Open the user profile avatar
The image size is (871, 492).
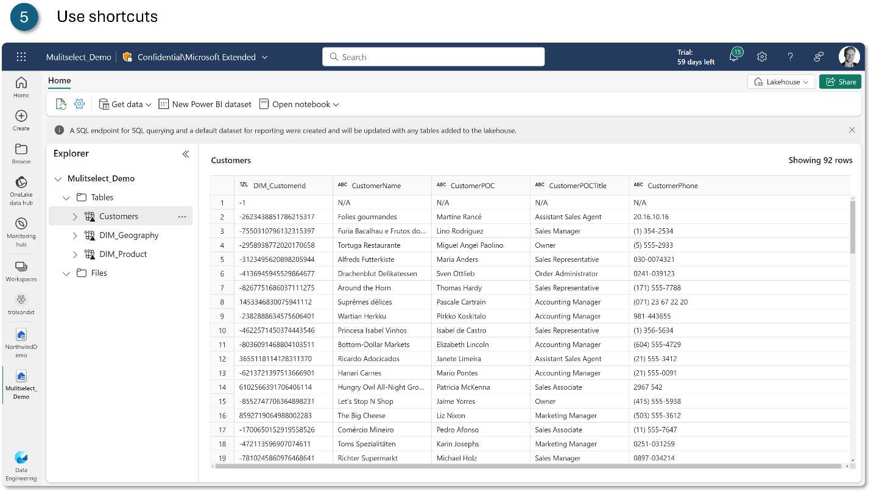click(849, 57)
